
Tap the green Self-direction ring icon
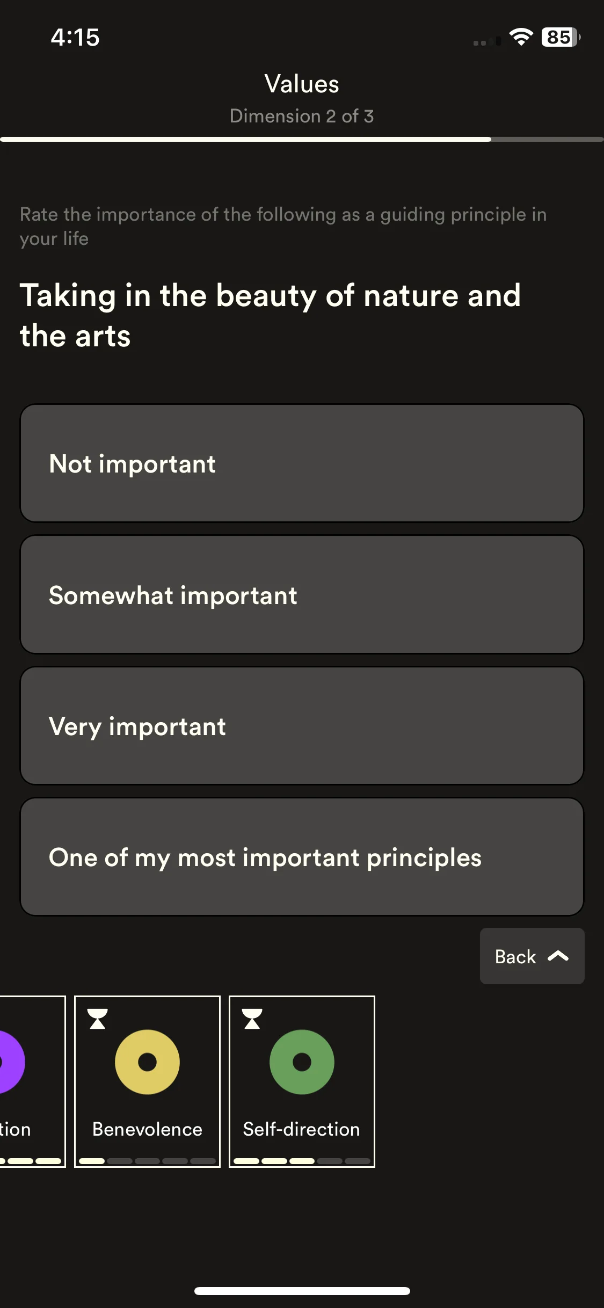302,1062
